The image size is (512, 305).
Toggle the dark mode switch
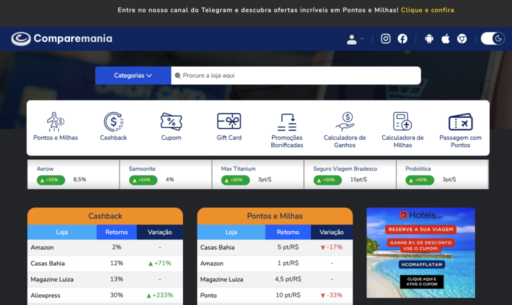[x=492, y=38]
